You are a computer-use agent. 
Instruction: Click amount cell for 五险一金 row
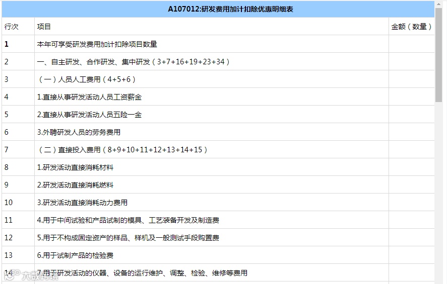pyautogui.click(x=412, y=115)
